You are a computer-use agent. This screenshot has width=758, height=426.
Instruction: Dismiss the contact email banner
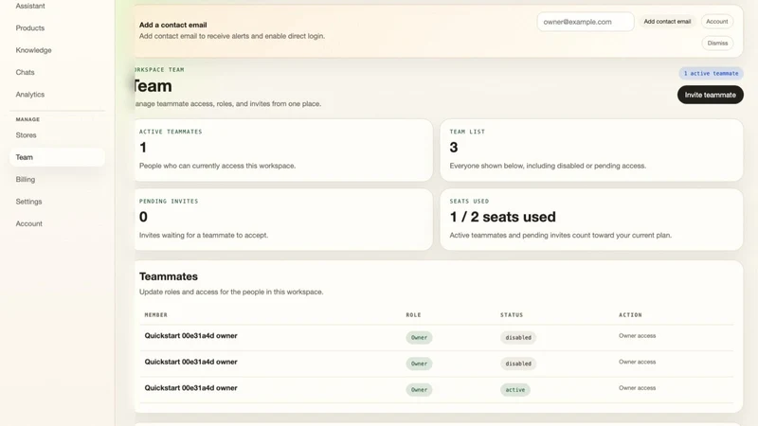pos(717,44)
